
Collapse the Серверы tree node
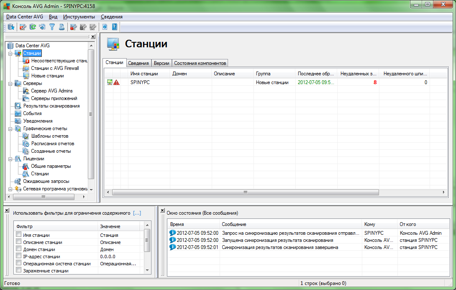coord(10,84)
